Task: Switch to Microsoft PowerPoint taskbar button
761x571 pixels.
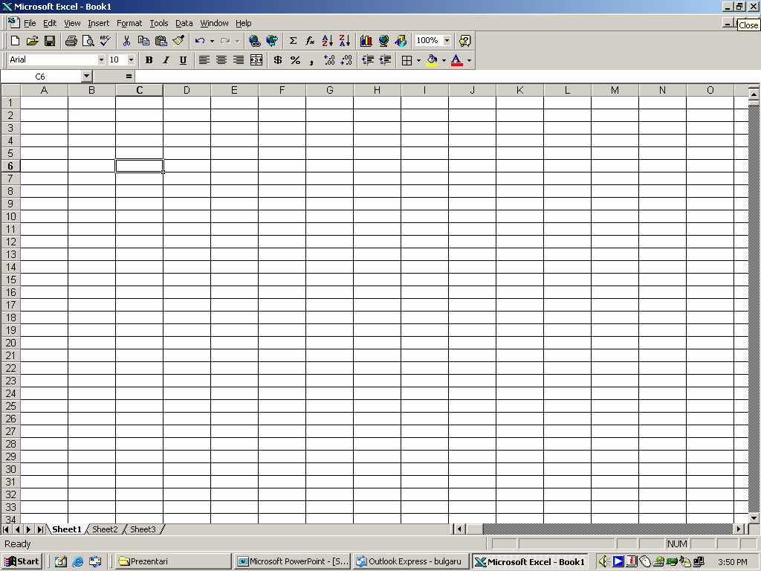Action: tap(293, 561)
